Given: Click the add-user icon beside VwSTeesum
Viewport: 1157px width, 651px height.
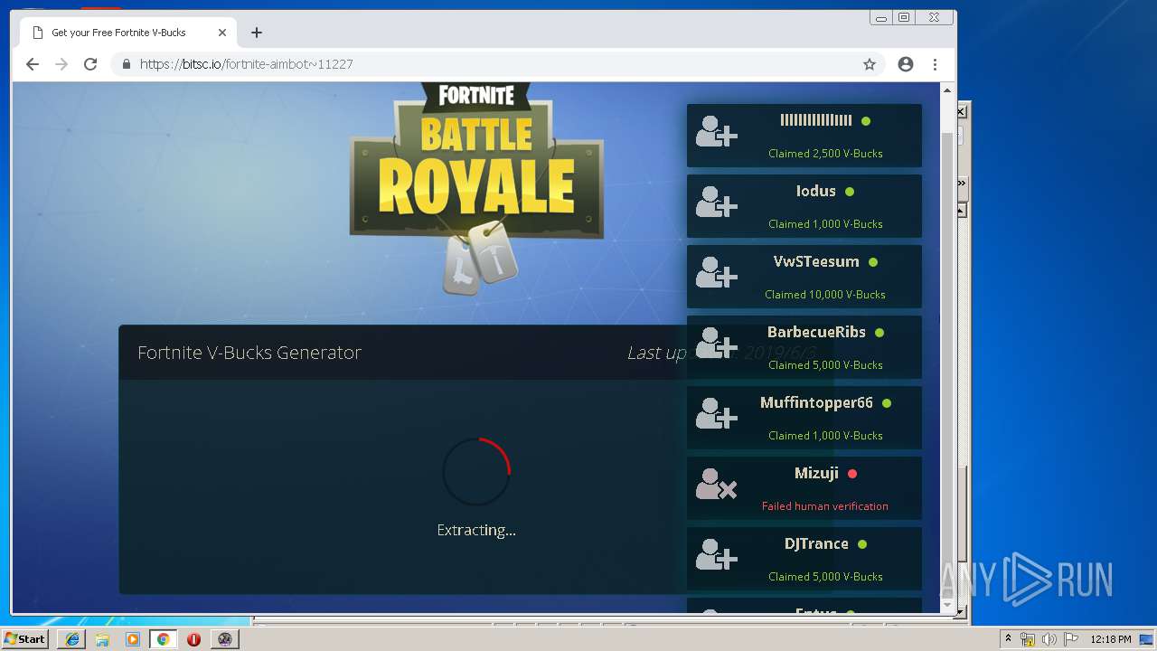Looking at the screenshot, I should tap(717, 272).
